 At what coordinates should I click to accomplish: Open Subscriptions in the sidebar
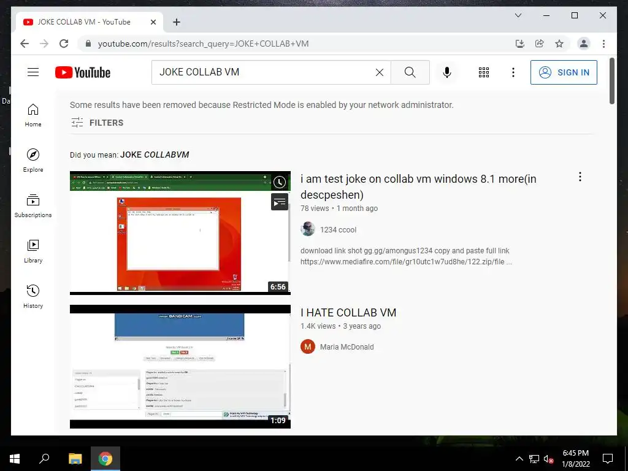point(33,206)
